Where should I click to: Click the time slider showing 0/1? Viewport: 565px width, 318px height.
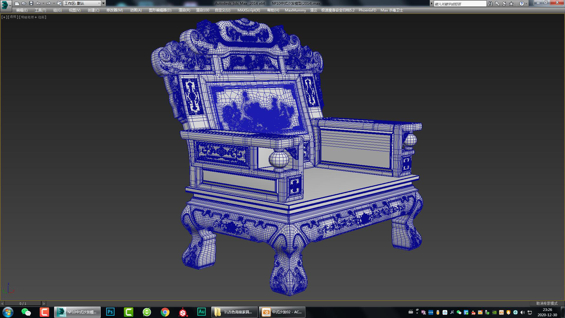click(x=23, y=303)
